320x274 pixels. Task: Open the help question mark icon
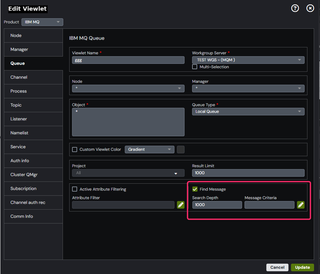[295, 8]
